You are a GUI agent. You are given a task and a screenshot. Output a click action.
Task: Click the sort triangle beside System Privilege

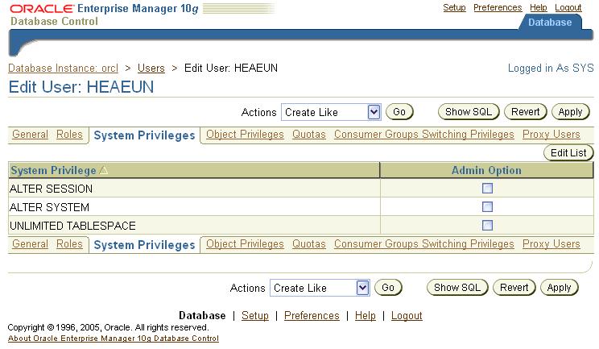click(x=102, y=171)
